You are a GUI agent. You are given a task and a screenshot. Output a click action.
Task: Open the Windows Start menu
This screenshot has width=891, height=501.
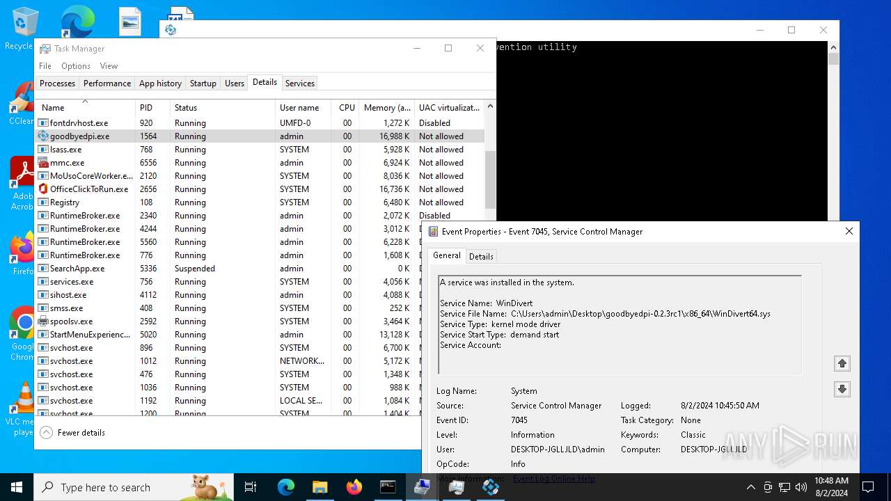(x=17, y=487)
